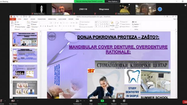
Task: Select the Format Painter tool
Action: tap(20, 27)
